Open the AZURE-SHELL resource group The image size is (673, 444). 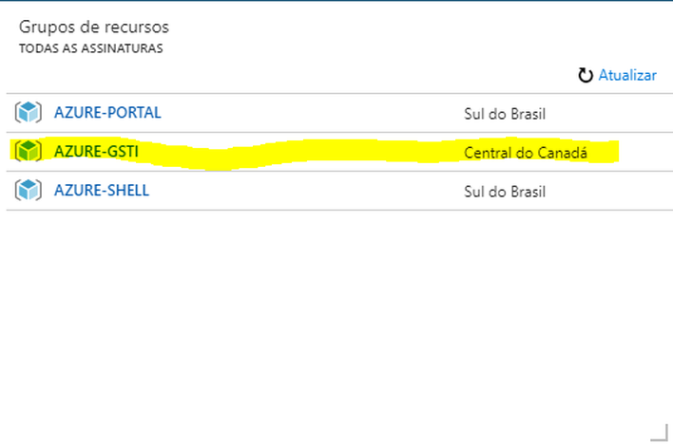(102, 191)
